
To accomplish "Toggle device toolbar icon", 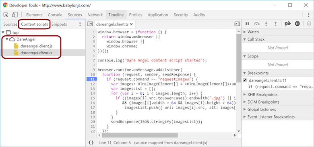I will [x=15, y=15].
